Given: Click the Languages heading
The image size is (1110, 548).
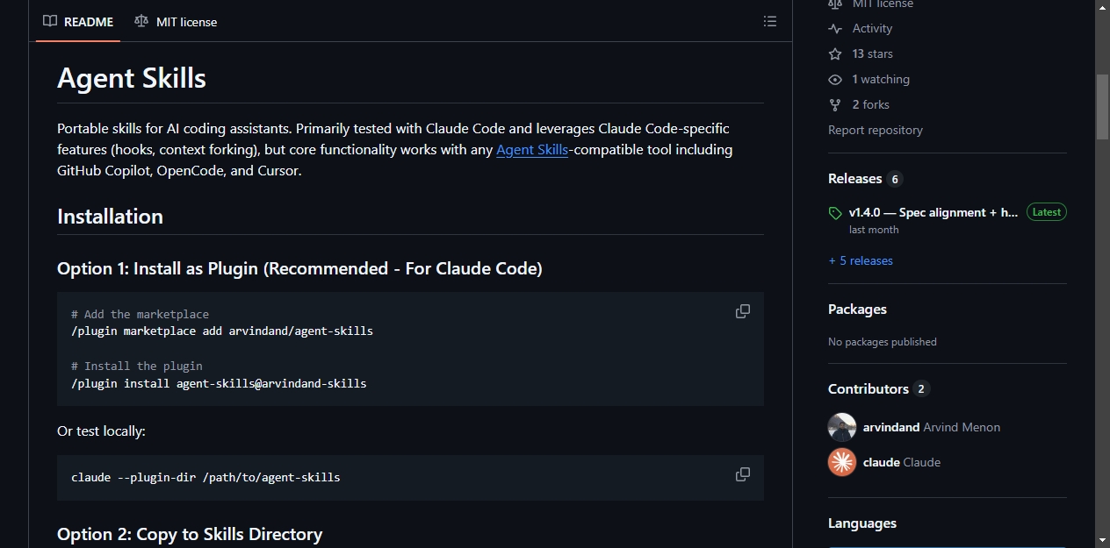Looking at the screenshot, I should coord(862,523).
